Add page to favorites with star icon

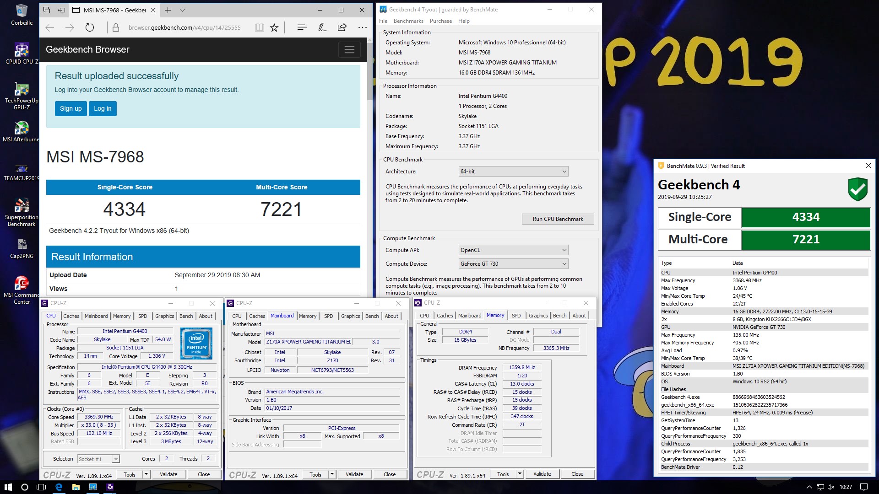click(x=274, y=27)
